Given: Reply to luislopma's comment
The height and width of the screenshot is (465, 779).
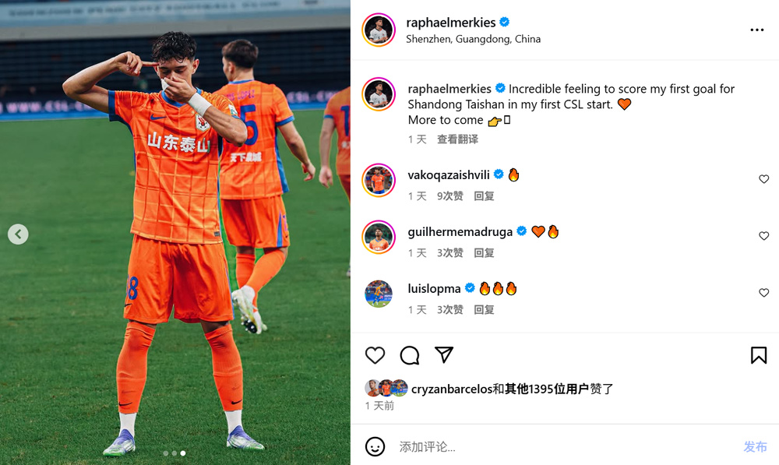Looking at the screenshot, I should (484, 309).
